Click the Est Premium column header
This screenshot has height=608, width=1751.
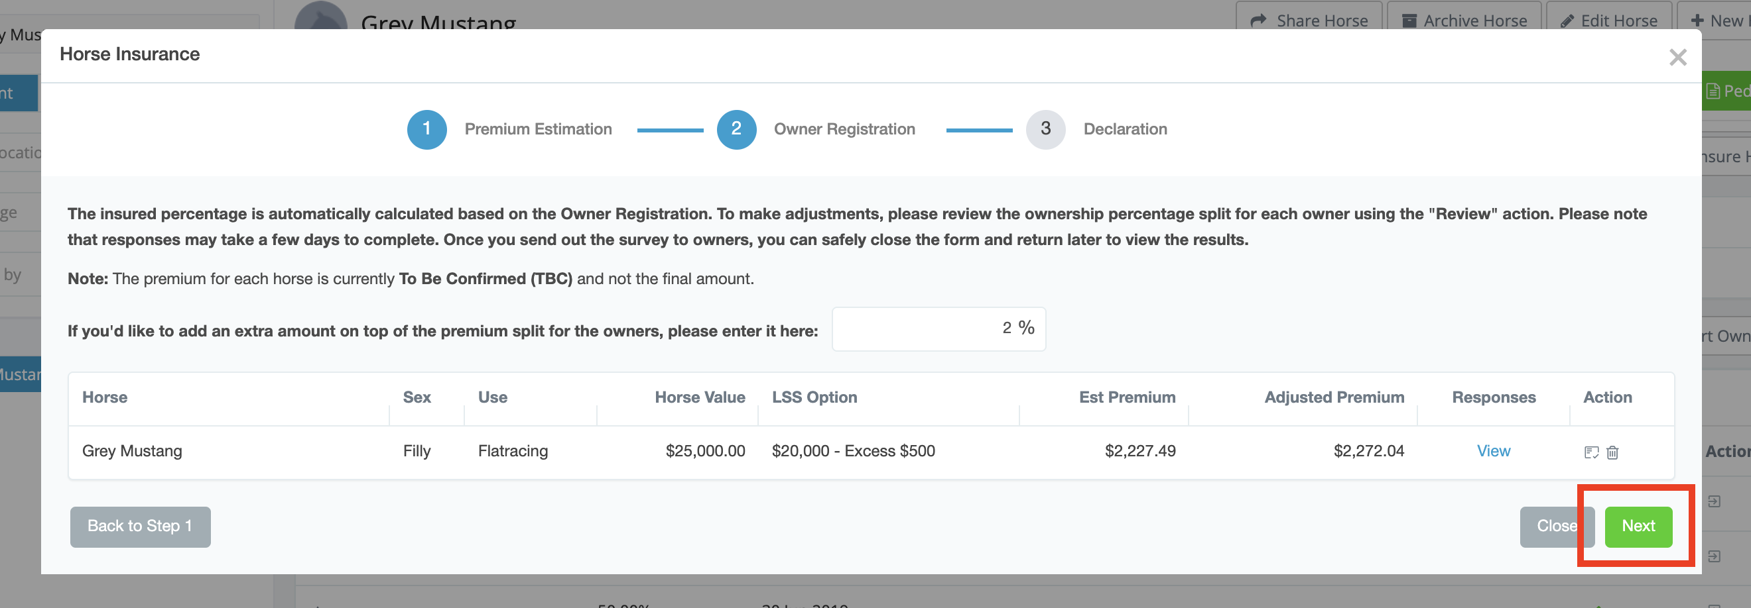[1126, 397]
